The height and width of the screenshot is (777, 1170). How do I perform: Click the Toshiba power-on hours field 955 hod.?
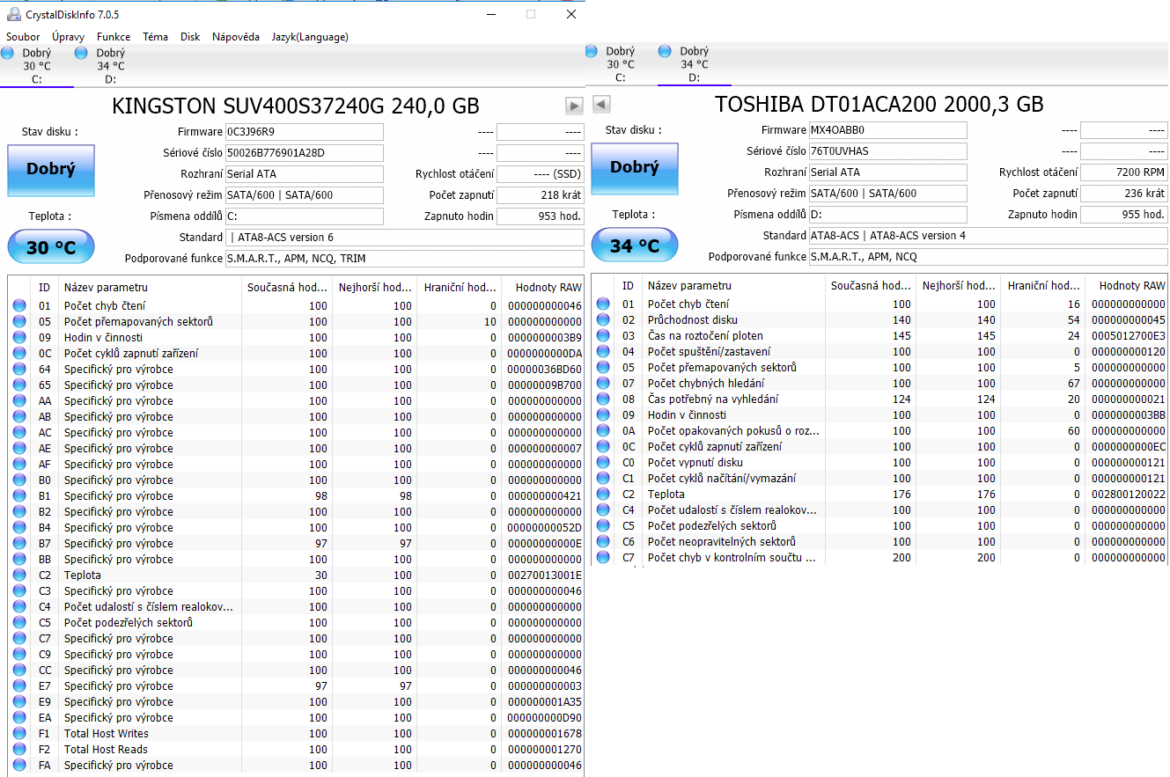1124,215
